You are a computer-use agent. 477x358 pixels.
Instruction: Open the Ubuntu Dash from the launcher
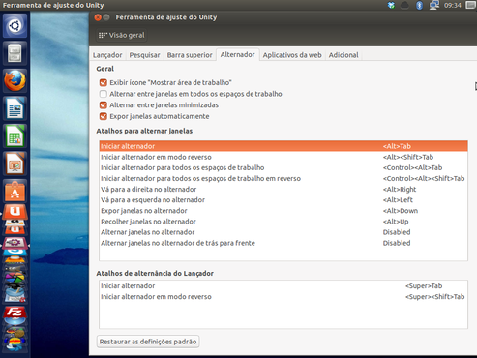[x=15, y=26]
